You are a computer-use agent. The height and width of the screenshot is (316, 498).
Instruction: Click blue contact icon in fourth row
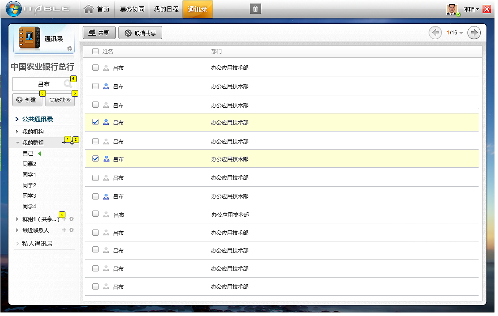click(106, 122)
